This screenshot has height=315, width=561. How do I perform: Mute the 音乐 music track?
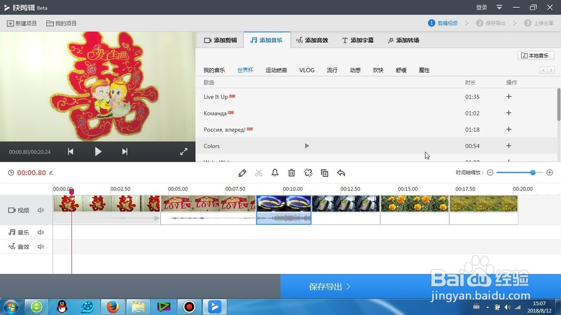pos(41,233)
